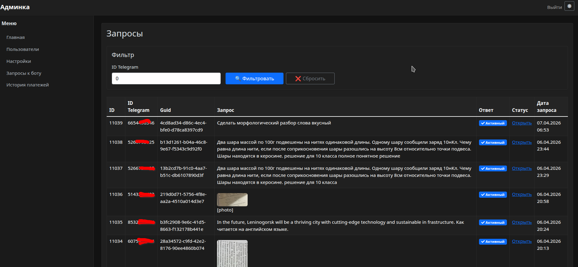Viewport: 578px width, 267px height.
Task: Open document photo thumbnail in request 11034
Action: pos(232,253)
